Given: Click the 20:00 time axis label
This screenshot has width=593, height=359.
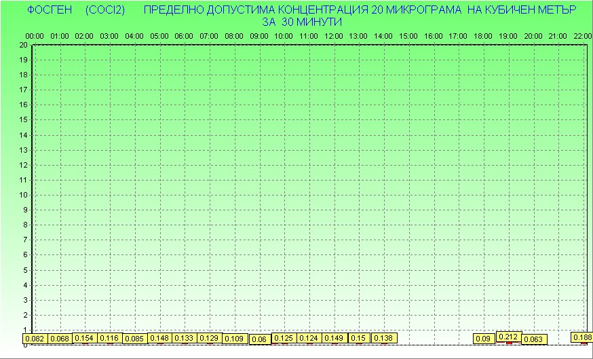Looking at the screenshot, I should [x=533, y=37].
